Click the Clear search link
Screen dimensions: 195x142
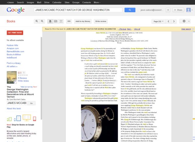(x=186, y=29)
